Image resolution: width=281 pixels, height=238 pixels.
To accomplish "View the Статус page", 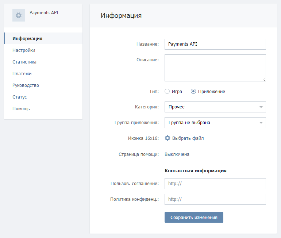I will coord(20,97).
